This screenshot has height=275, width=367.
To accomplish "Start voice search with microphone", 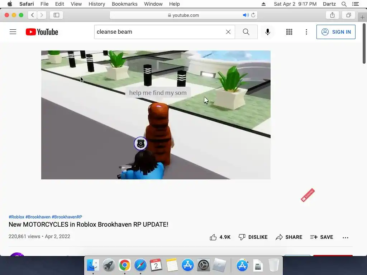I will pos(267,32).
